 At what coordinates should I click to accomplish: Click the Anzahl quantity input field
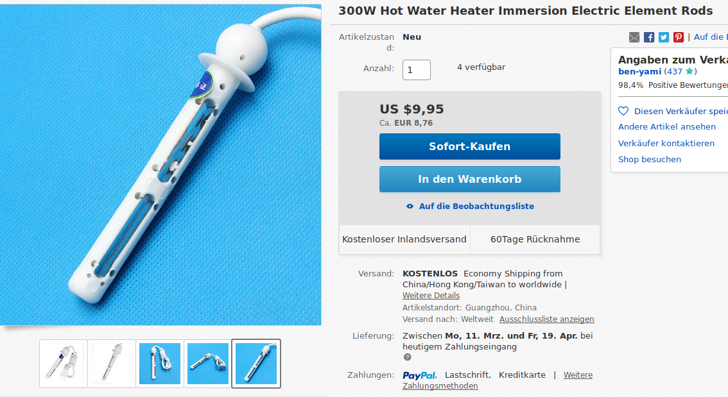(x=416, y=70)
